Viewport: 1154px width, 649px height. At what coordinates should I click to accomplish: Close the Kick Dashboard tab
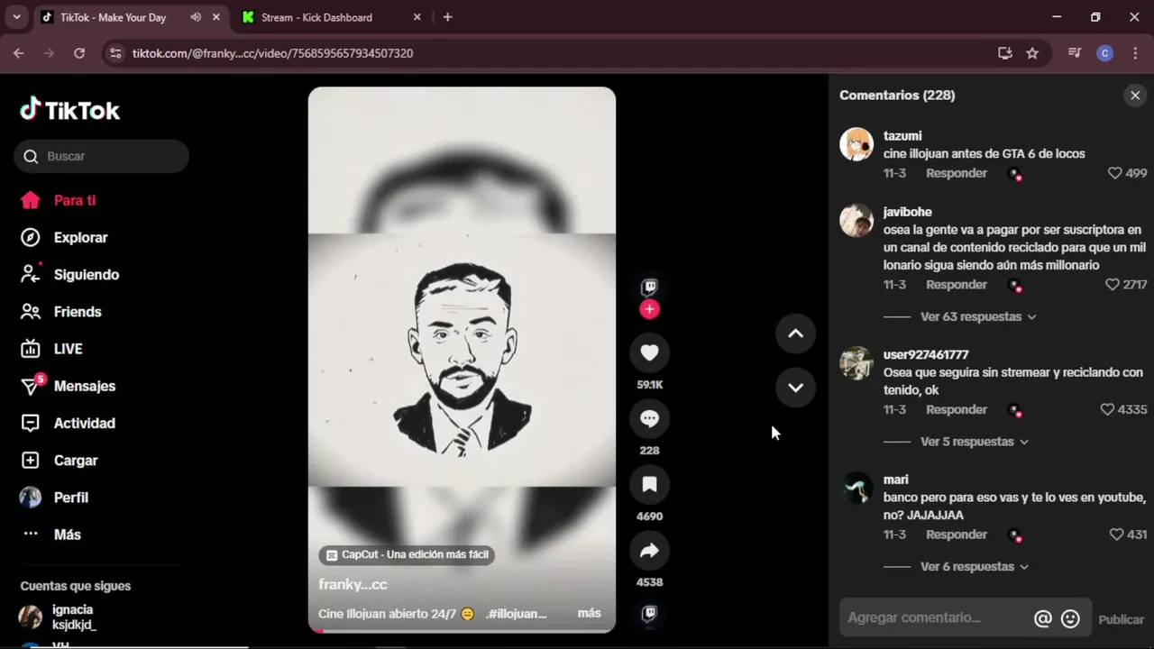pyautogui.click(x=417, y=17)
